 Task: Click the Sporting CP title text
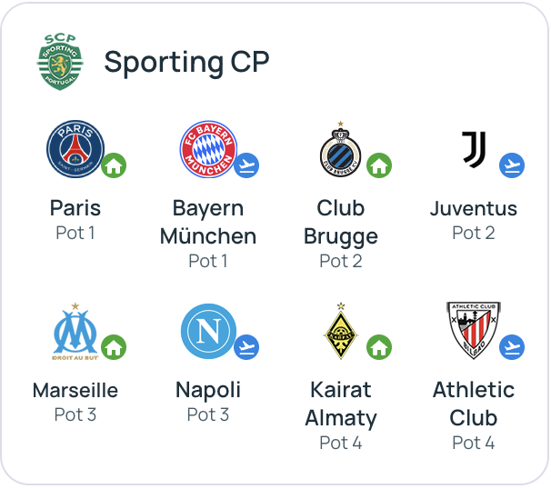pos(186,63)
